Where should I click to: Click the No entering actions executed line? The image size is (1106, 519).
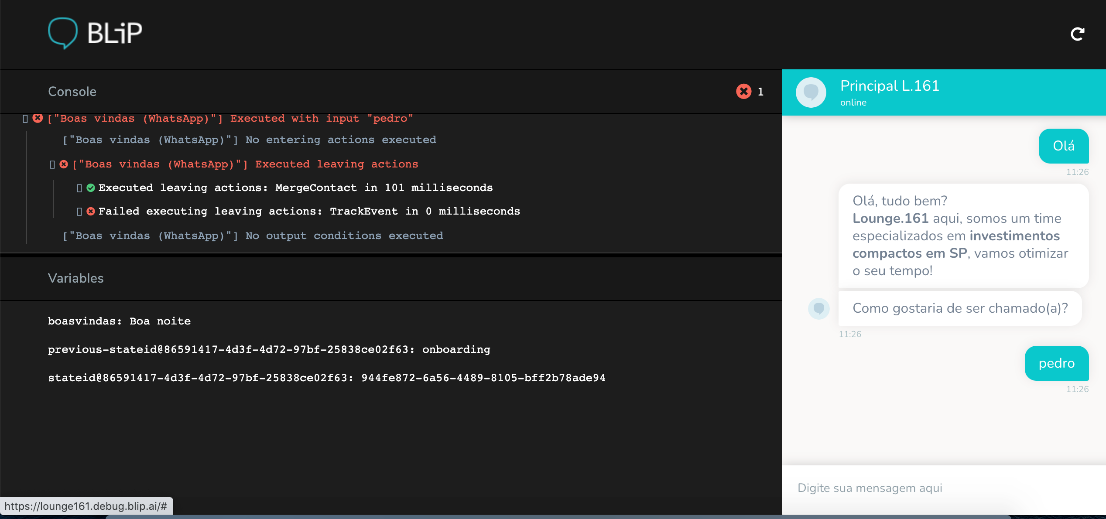(249, 140)
